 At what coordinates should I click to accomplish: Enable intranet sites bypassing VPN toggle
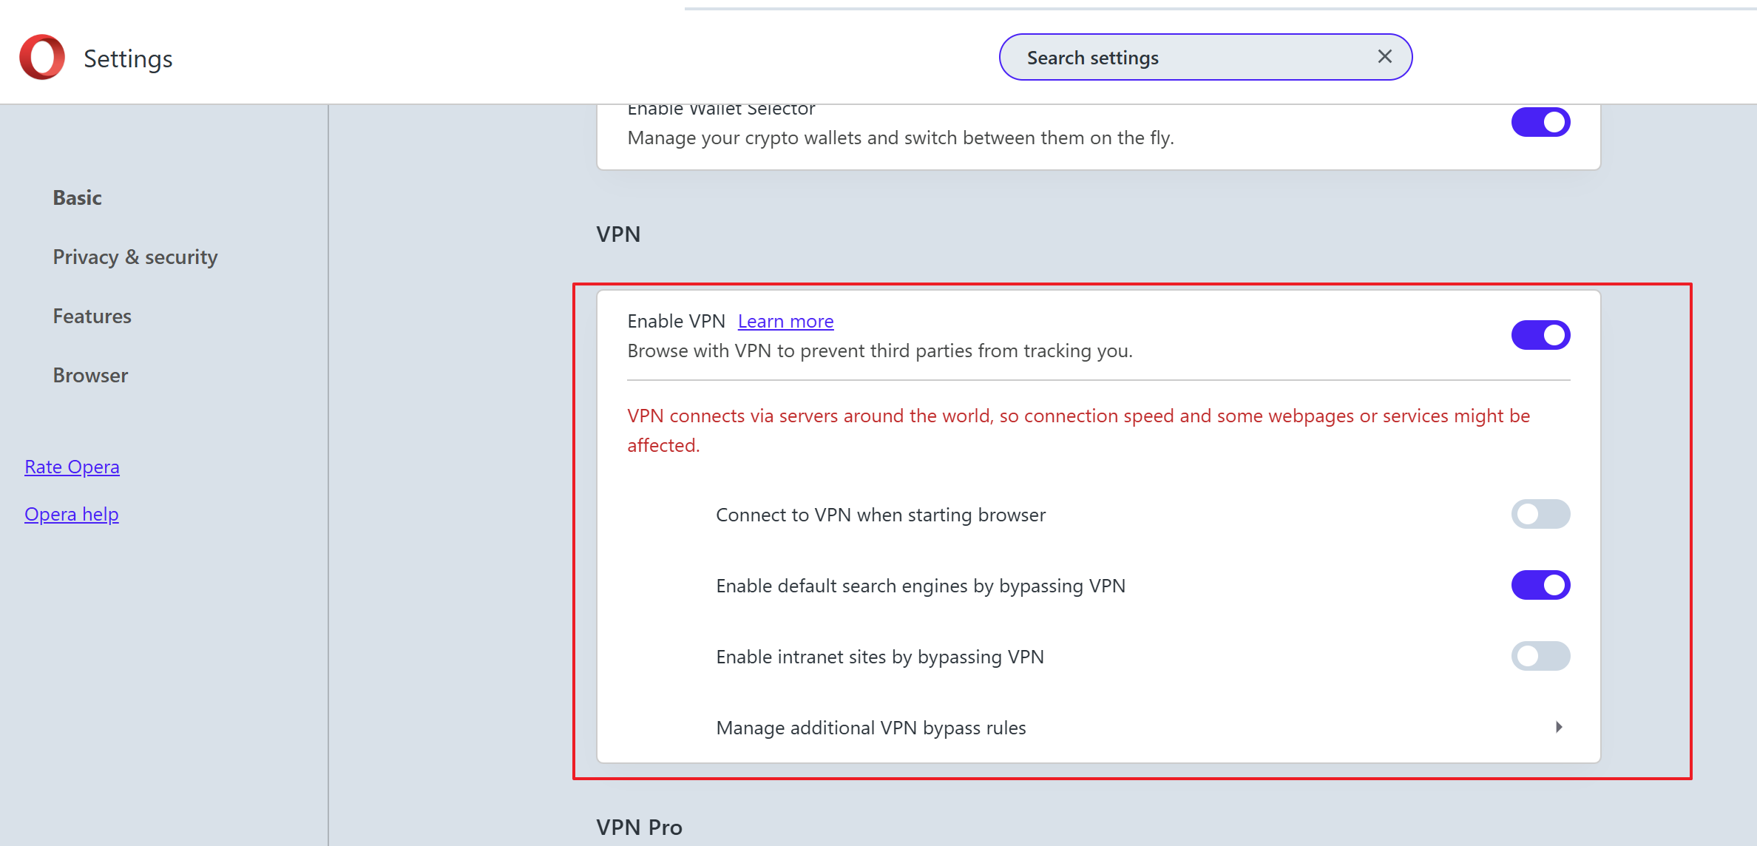click(1540, 656)
